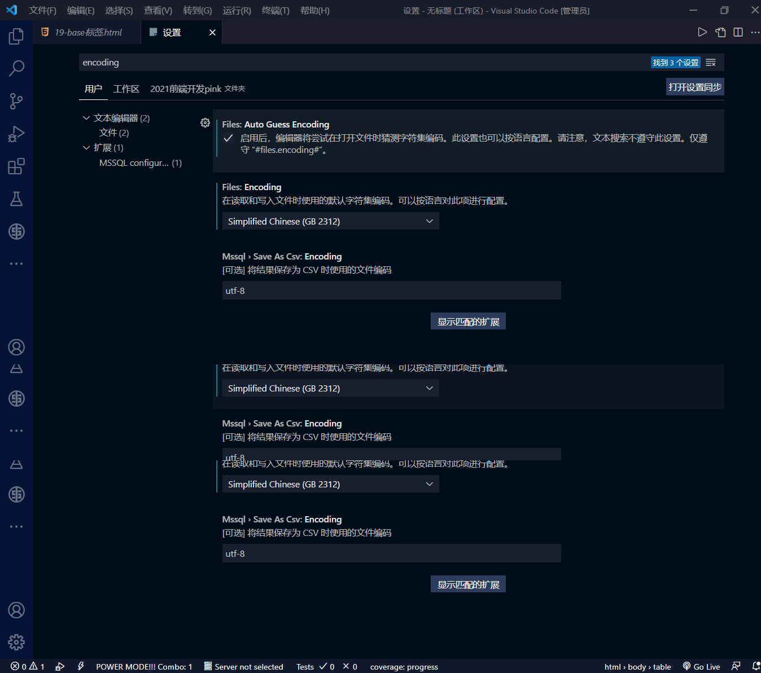Click POWER MODE!!! Combo status item
The image size is (761, 673).
point(144,666)
